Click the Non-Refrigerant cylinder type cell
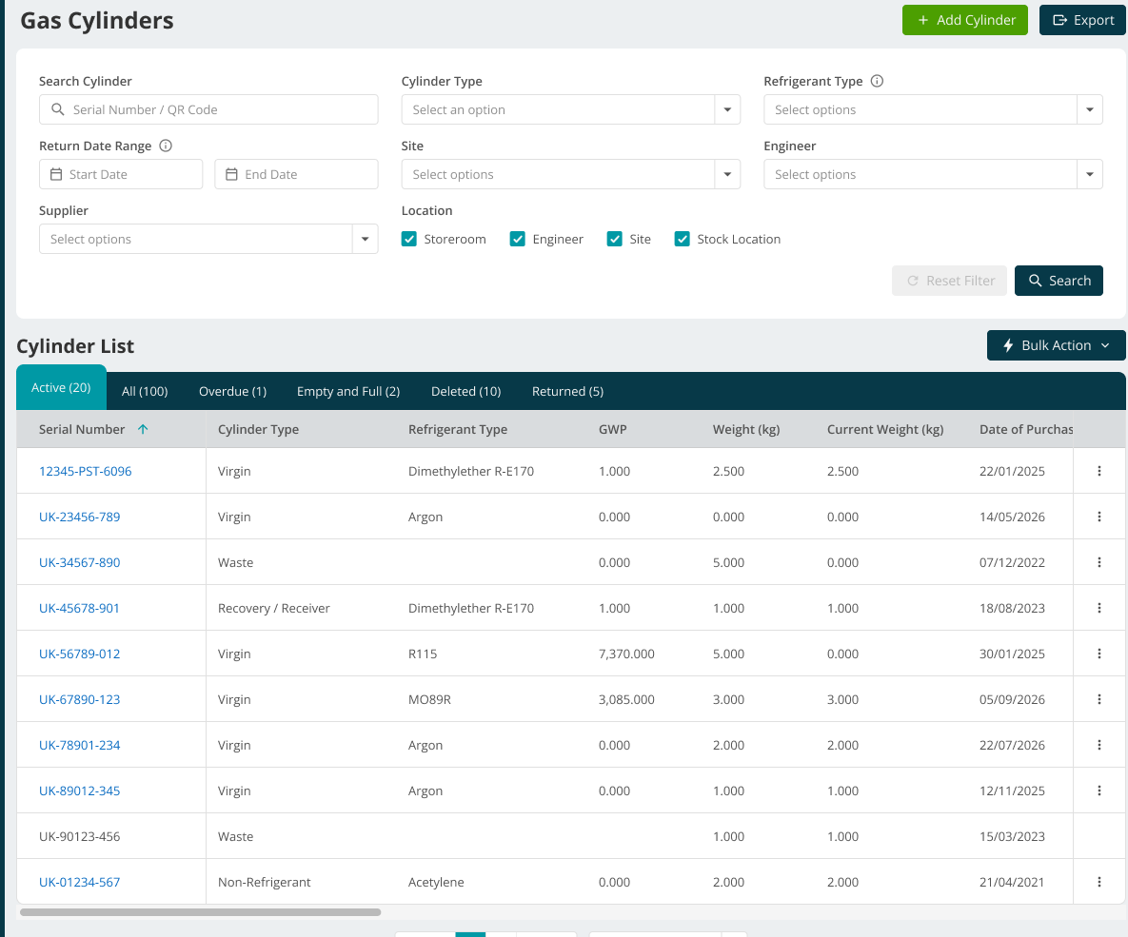 [x=264, y=882]
